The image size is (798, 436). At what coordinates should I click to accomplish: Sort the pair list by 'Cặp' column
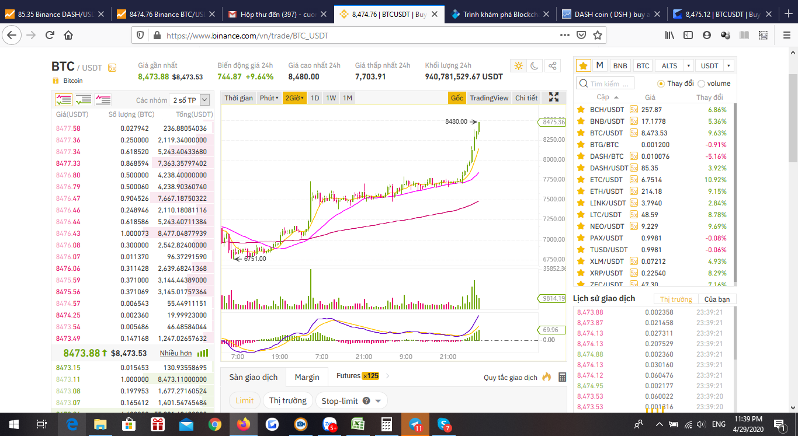pyautogui.click(x=607, y=97)
